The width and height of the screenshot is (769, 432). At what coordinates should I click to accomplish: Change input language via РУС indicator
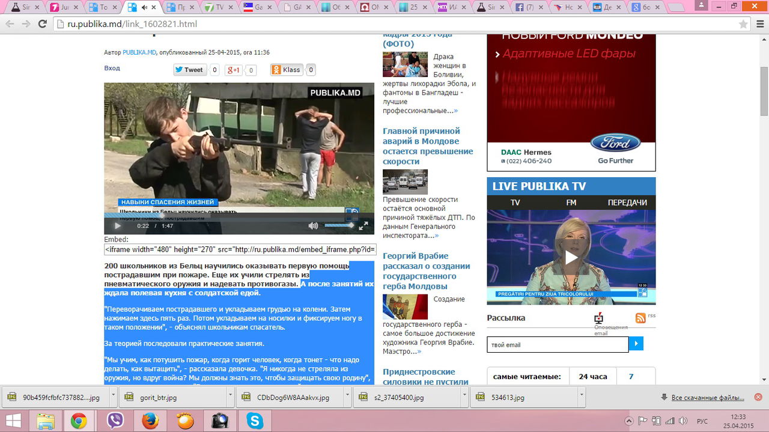702,421
